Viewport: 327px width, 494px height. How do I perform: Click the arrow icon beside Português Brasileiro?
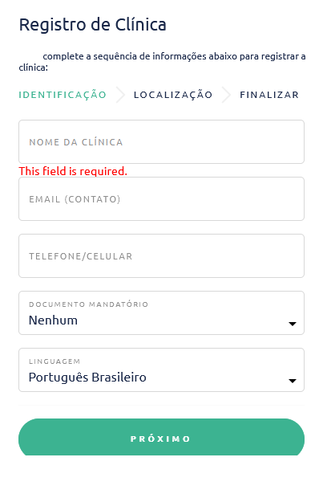click(x=293, y=381)
